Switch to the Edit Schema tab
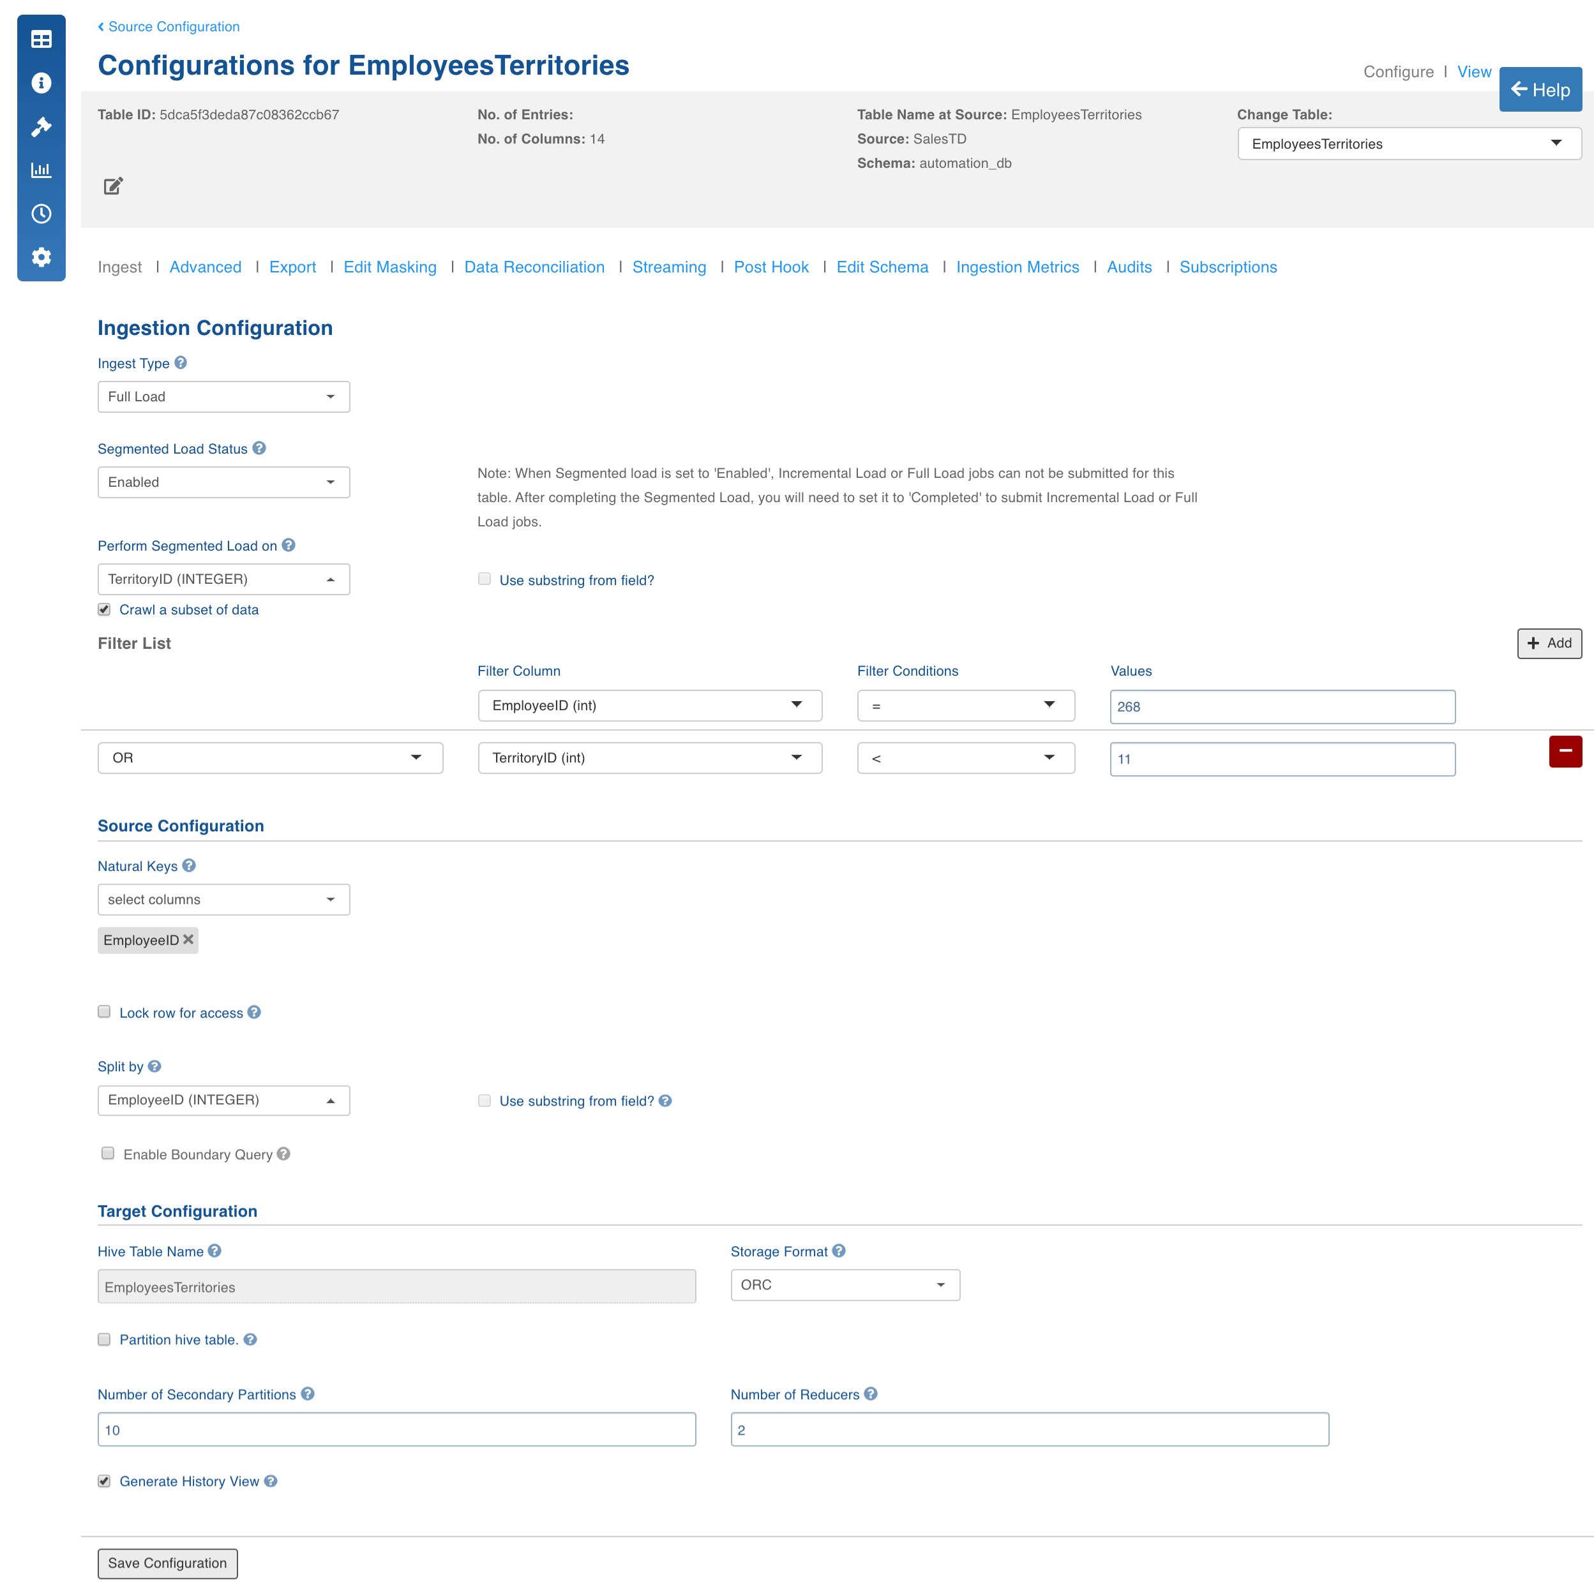 [883, 267]
